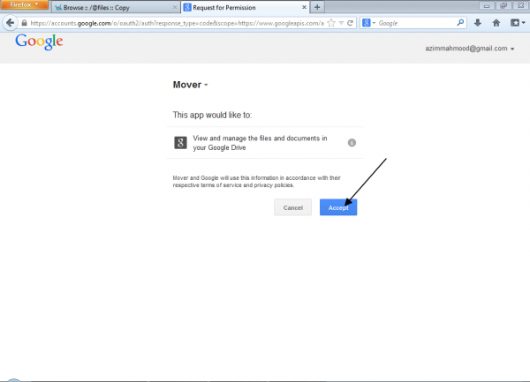Viewport: 530px width, 382px height.
Task: Close the Request for Permission tab
Action: pyautogui.click(x=304, y=7)
